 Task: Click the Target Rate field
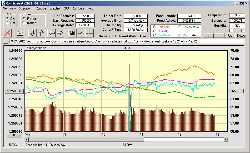click(136, 16)
